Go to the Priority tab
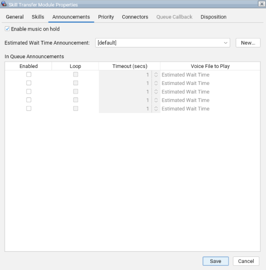The height and width of the screenshot is (270, 266). click(106, 17)
